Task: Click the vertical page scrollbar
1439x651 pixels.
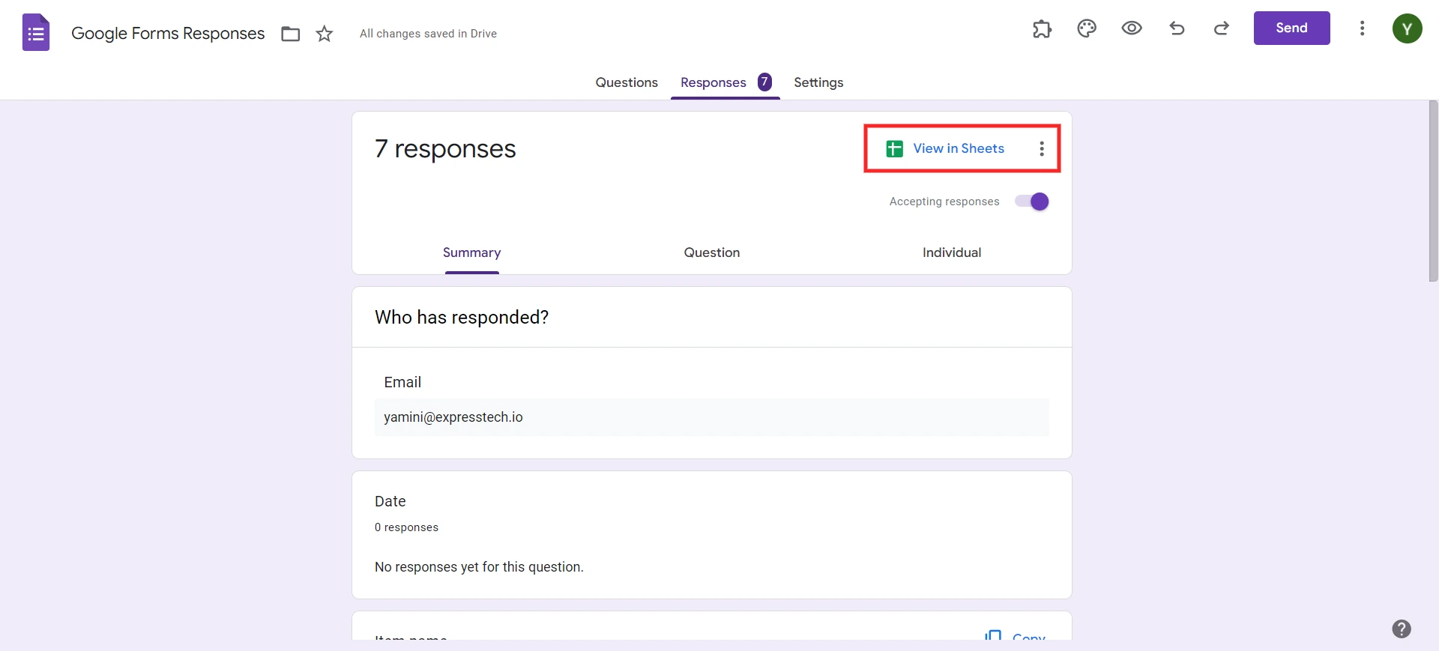Action: [x=1433, y=191]
